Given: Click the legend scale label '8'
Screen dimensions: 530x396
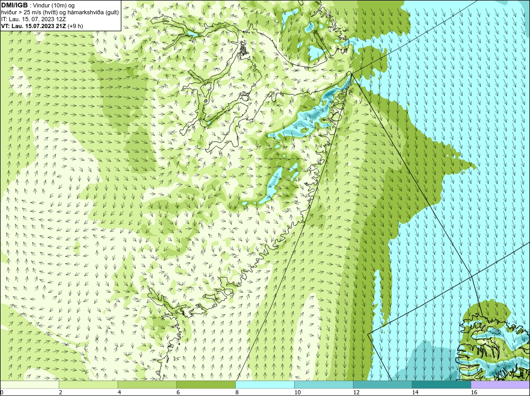Looking at the screenshot, I should [x=237, y=392].
